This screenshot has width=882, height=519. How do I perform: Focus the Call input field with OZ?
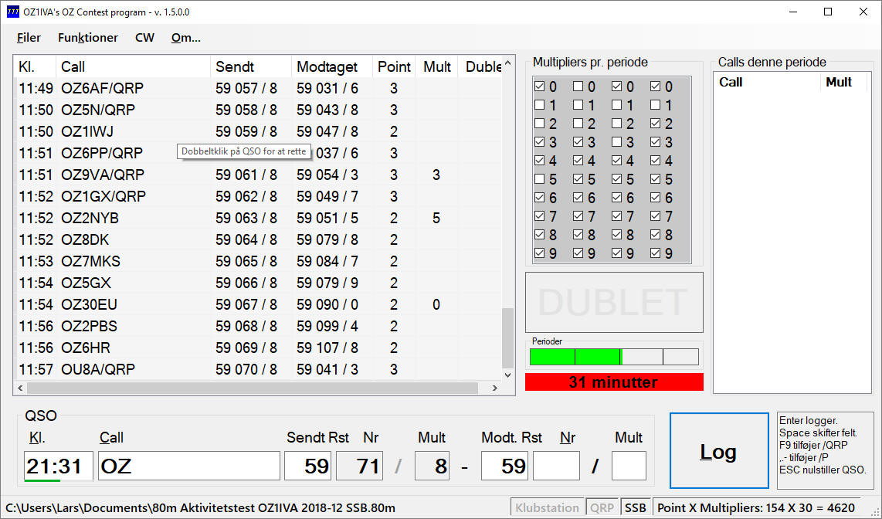coord(189,466)
